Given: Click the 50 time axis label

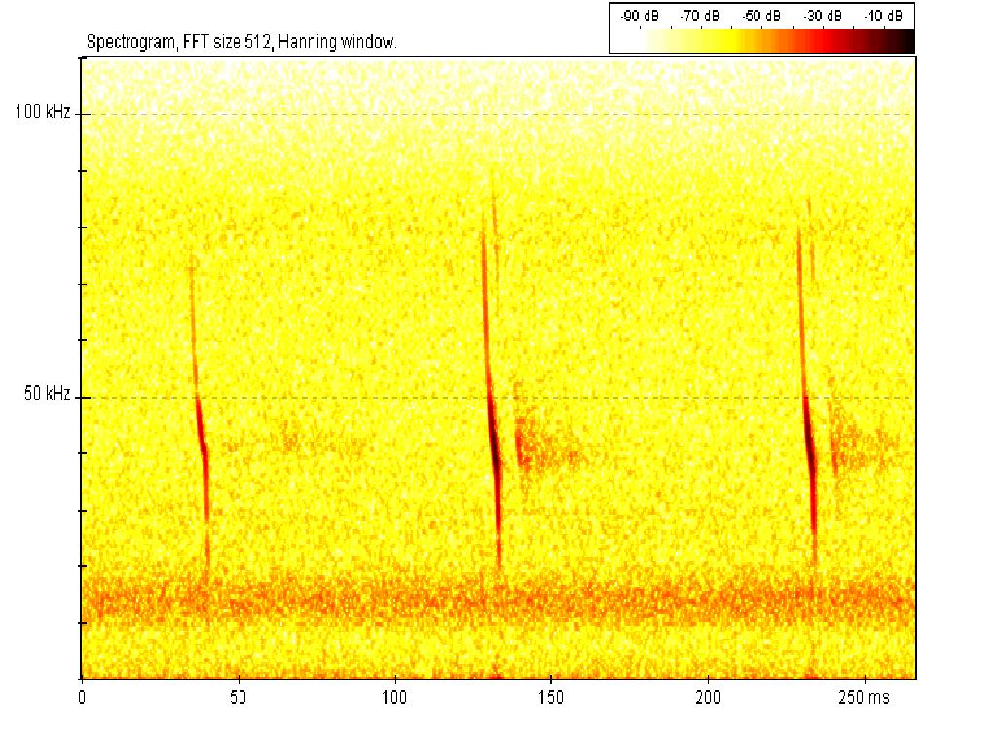Looking at the screenshot, I should (238, 697).
